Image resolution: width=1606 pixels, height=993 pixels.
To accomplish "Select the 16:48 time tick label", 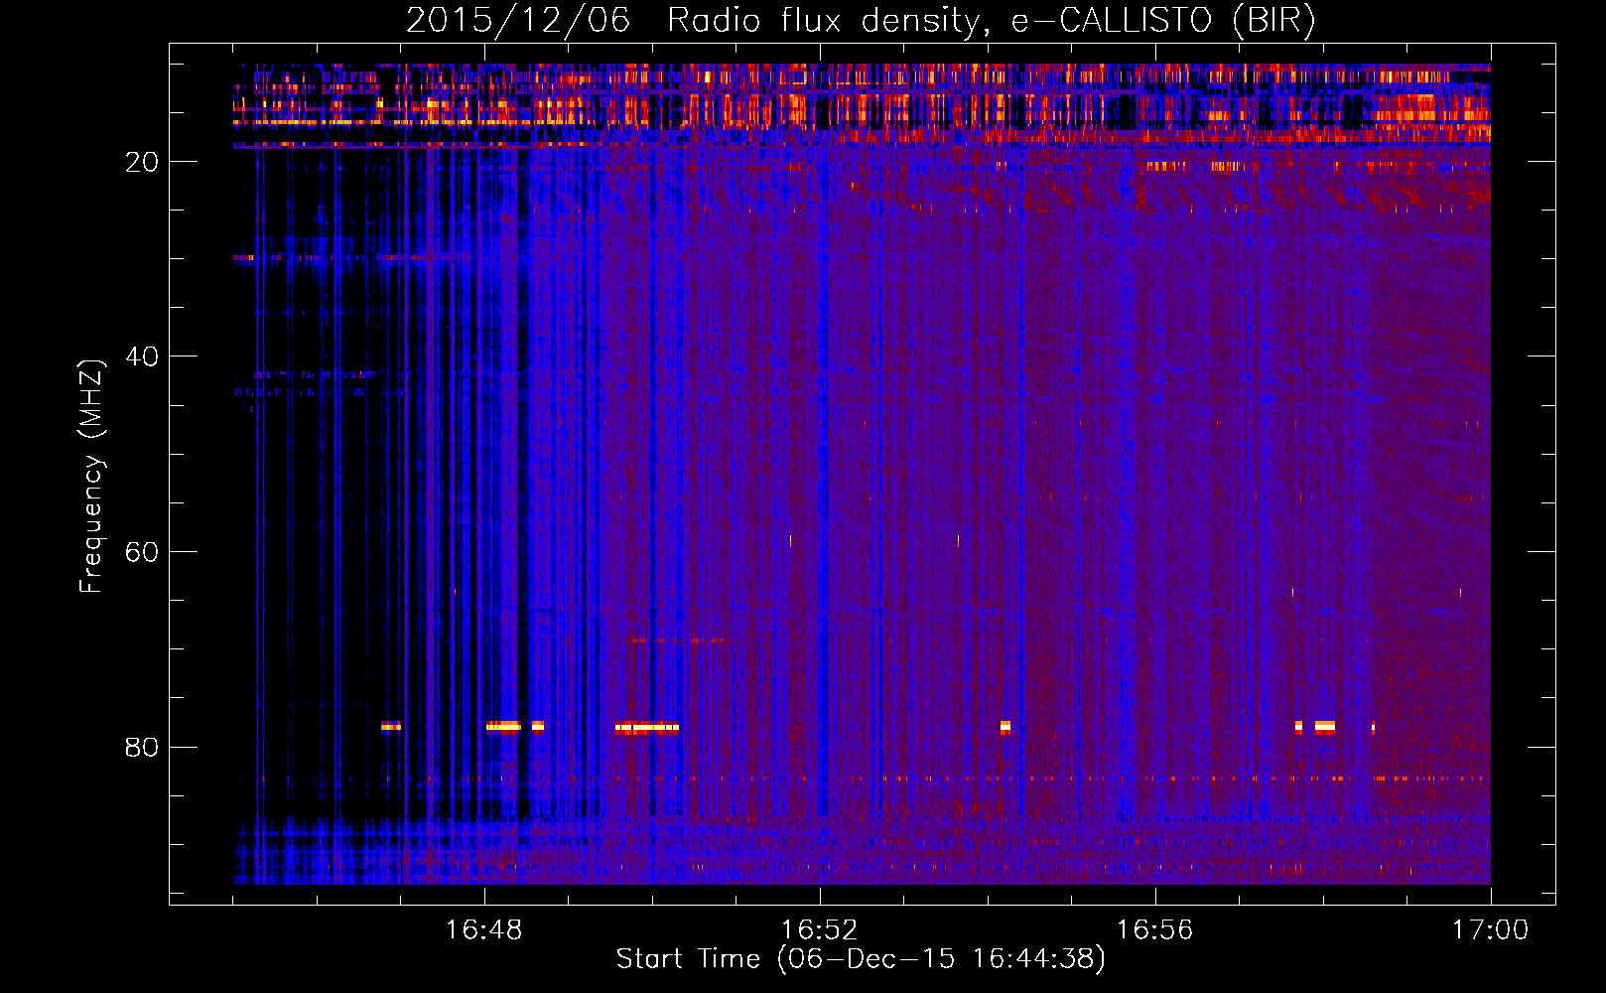I will click(x=483, y=930).
